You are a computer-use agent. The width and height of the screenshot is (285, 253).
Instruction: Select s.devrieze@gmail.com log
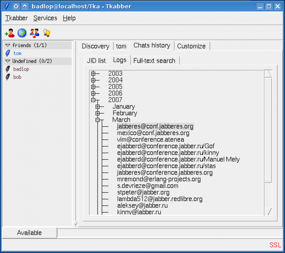click(147, 186)
